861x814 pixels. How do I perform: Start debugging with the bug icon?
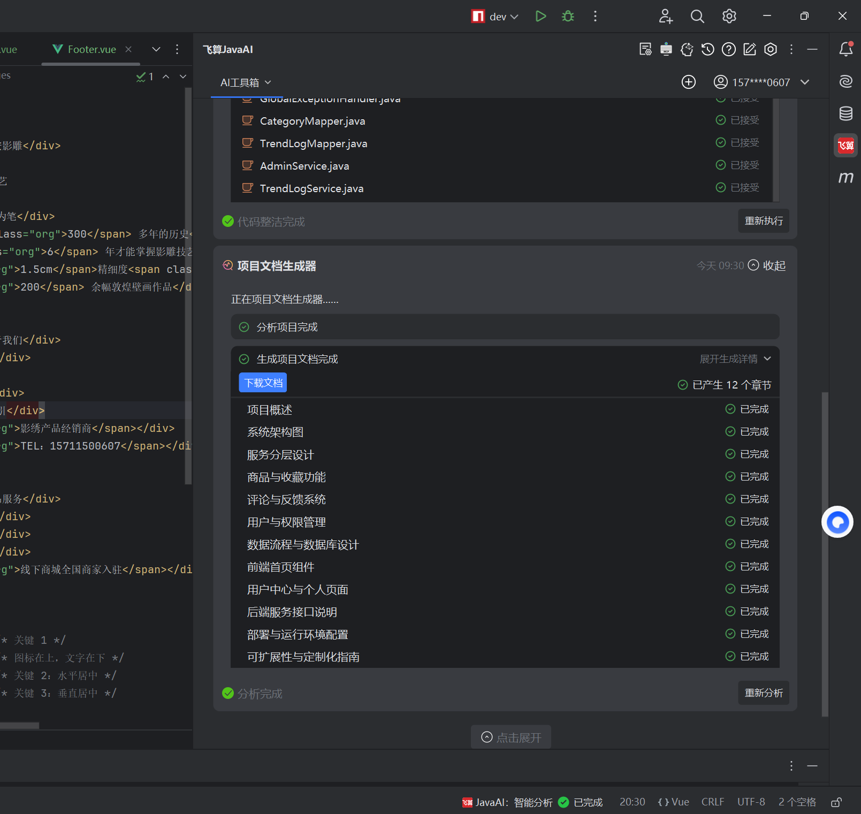click(568, 16)
